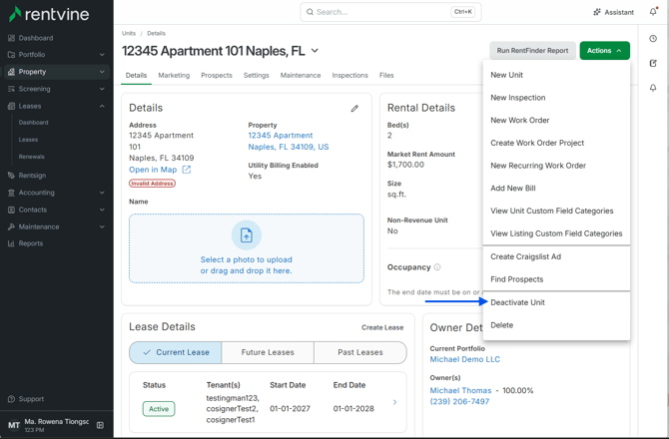Click the MT user avatar

click(14, 425)
